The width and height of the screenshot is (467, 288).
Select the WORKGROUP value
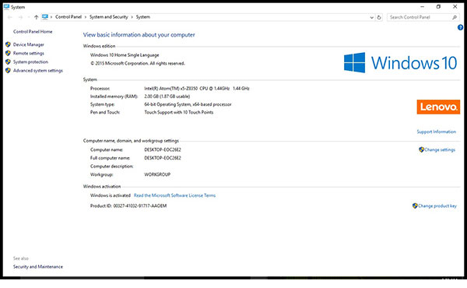tap(157, 174)
